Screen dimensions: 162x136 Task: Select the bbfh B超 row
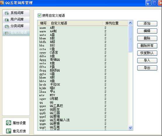pos(83,42)
